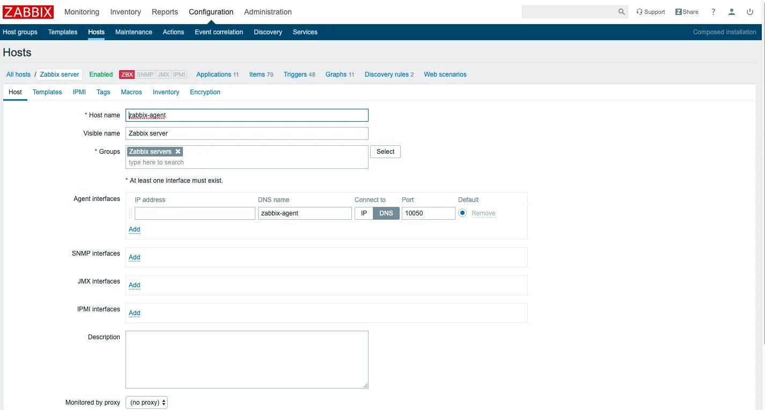Add a JMX interface
This screenshot has width=765, height=410.
[x=134, y=285]
